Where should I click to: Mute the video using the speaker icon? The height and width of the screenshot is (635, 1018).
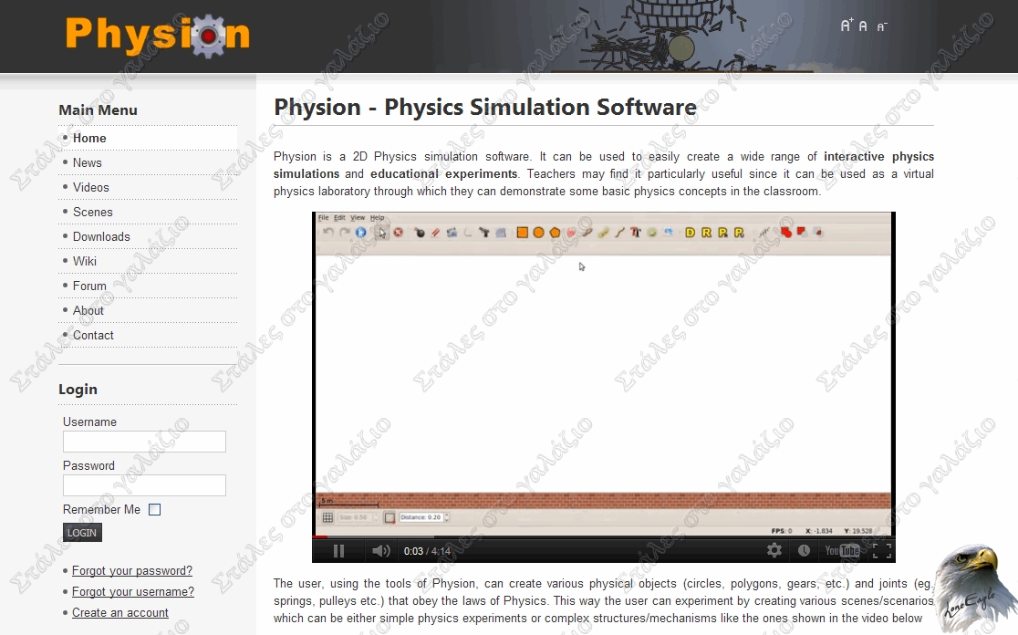[x=379, y=550]
